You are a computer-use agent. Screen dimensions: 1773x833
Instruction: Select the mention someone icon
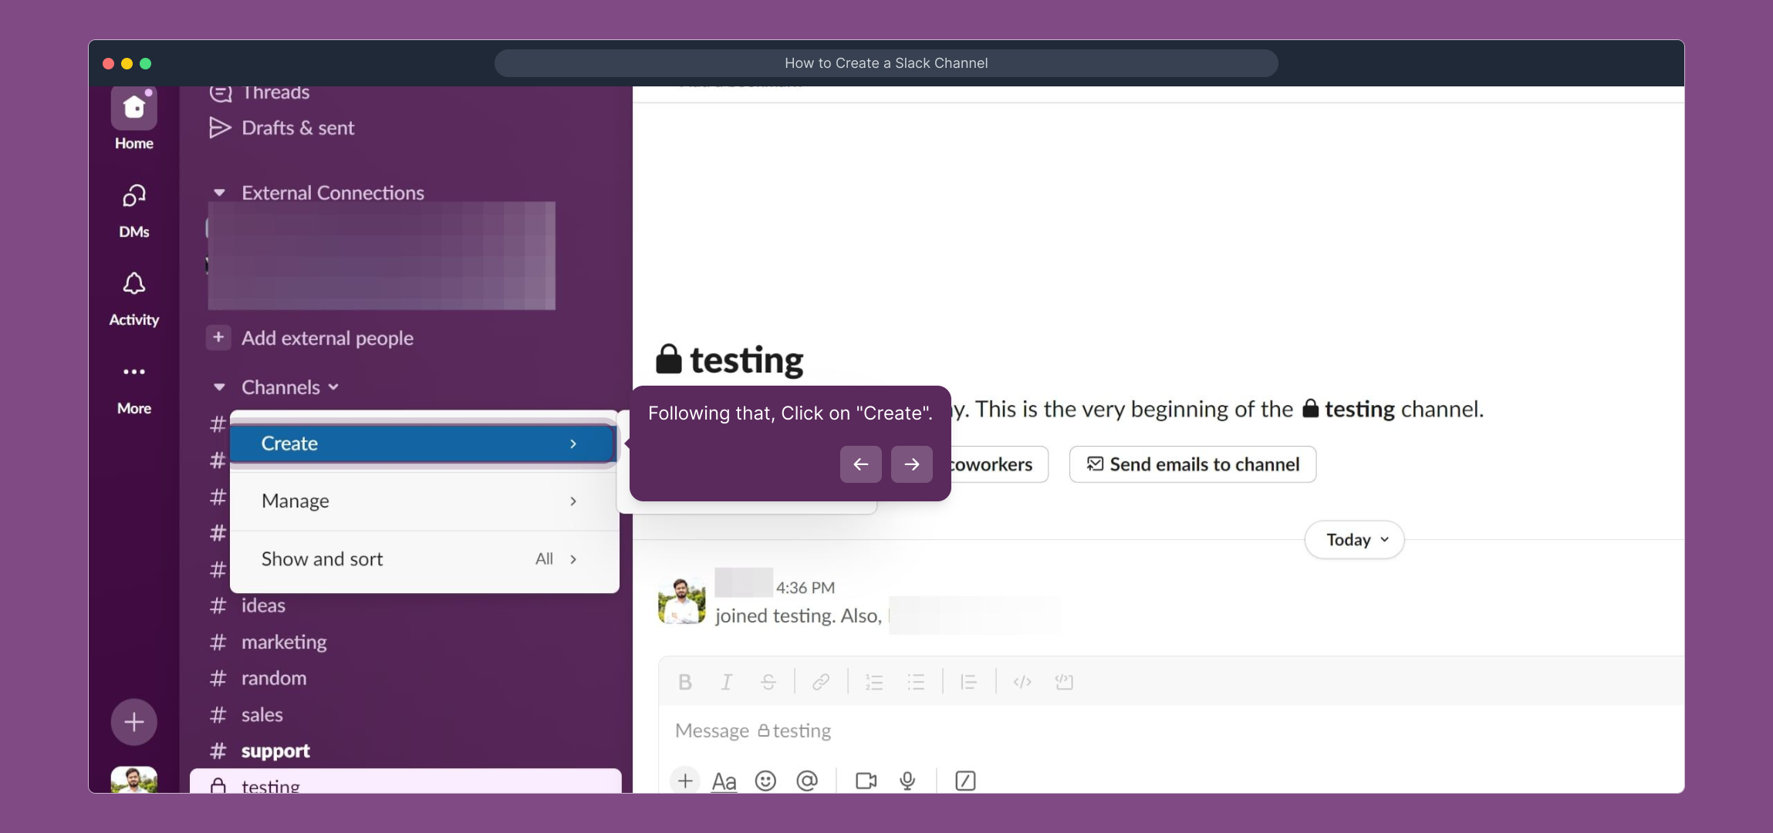(x=807, y=781)
